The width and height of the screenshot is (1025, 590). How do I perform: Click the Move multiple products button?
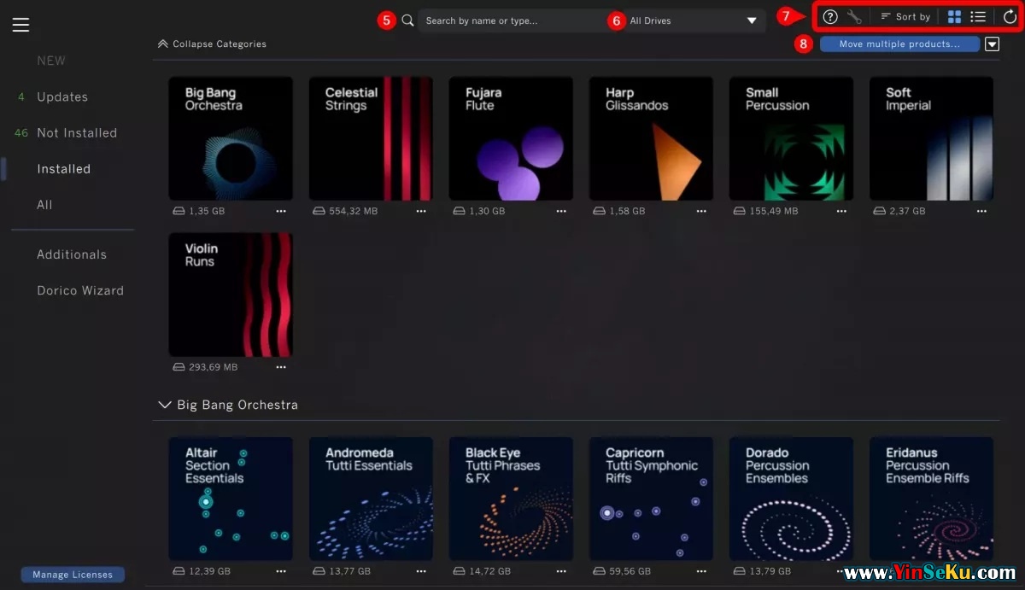pos(899,44)
